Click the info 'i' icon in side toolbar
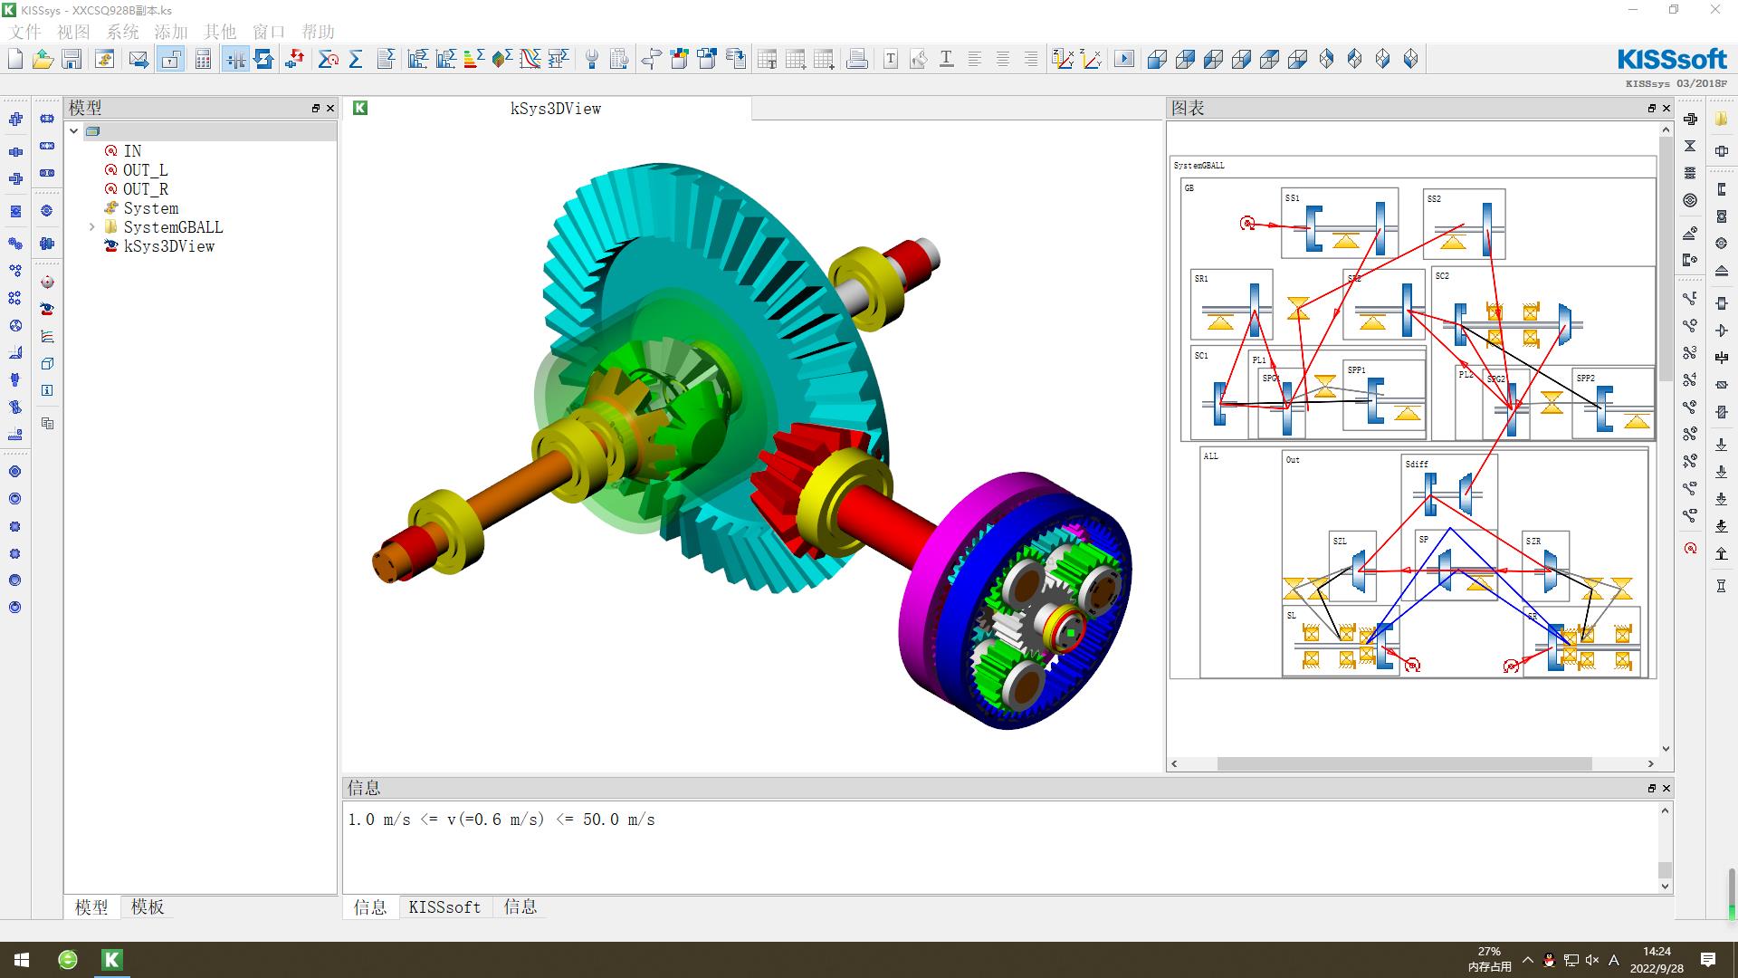 47,390
